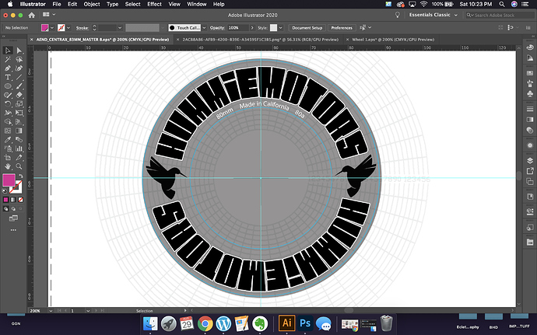Select the Slice tool
Image resolution: width=537 pixels, height=335 pixels.
19,158
